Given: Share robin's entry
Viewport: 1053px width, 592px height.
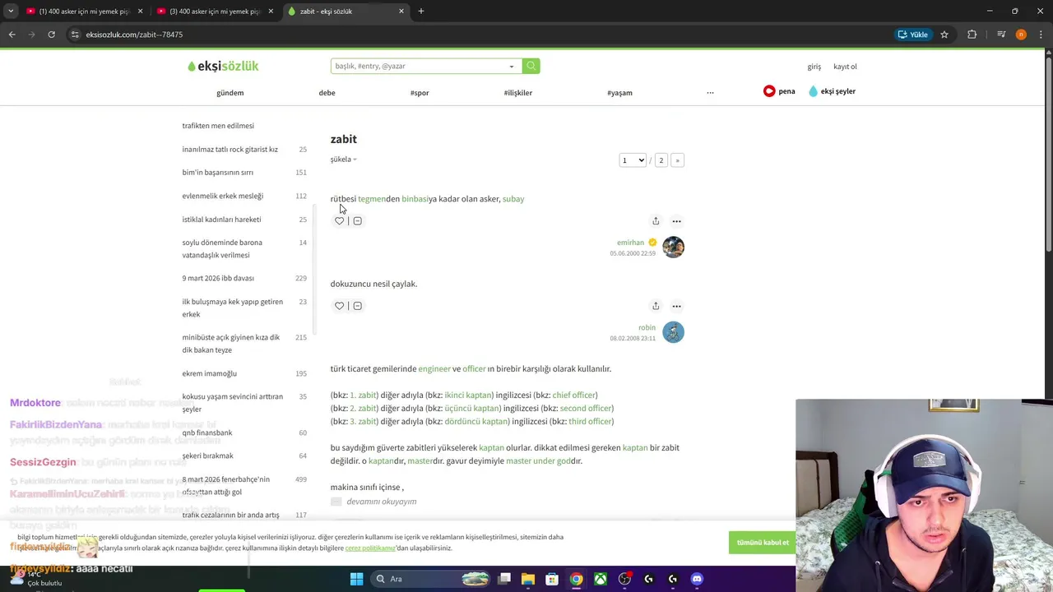Looking at the screenshot, I should 656,306.
